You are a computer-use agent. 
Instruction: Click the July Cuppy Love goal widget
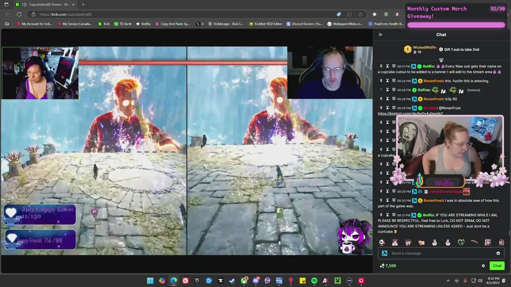point(40,215)
